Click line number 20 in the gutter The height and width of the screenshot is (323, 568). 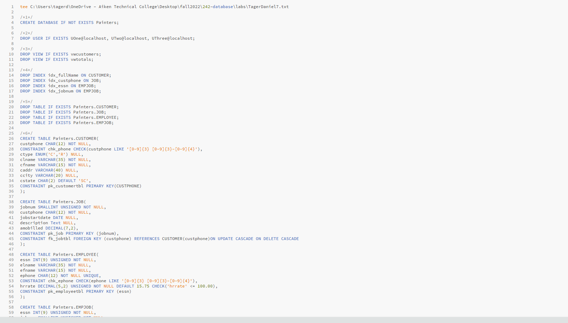point(11,107)
